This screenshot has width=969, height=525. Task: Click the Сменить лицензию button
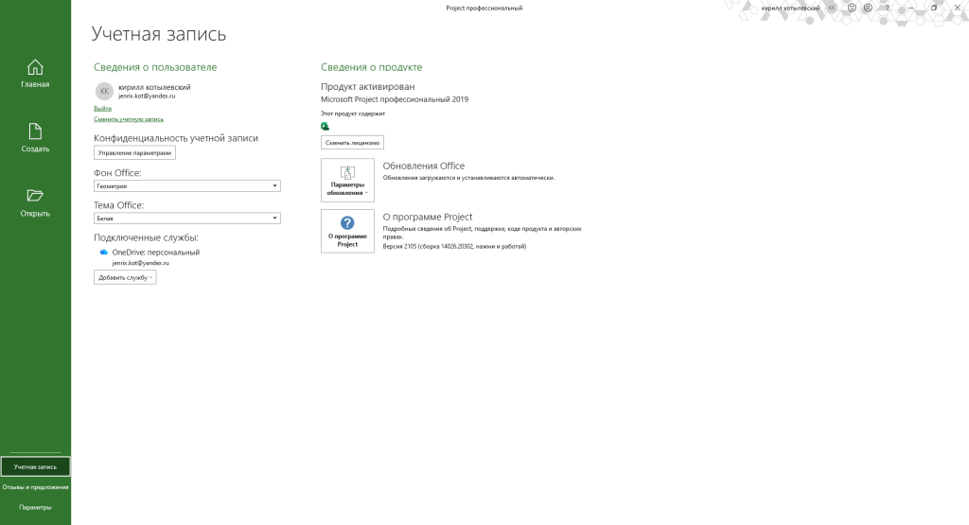coord(352,143)
